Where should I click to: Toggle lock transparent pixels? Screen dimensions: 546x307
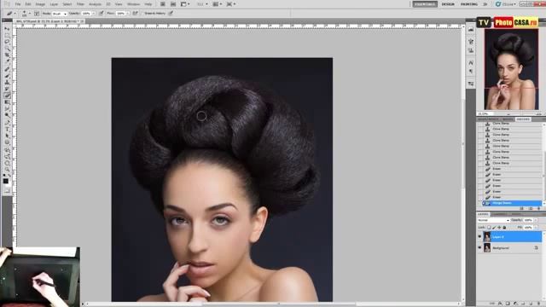[489, 228]
